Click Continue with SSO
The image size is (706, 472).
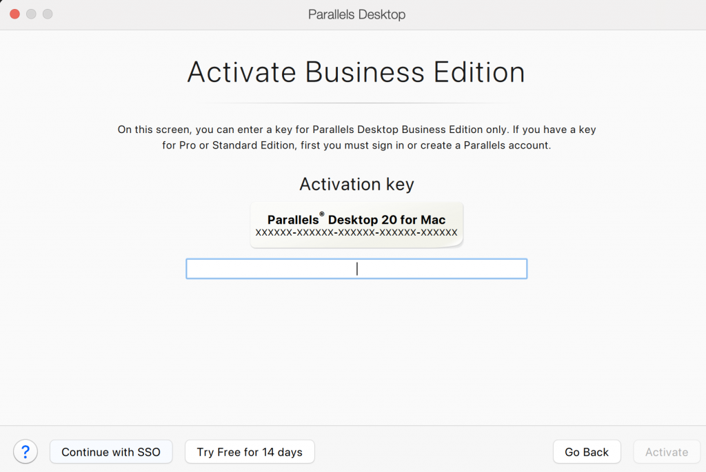(111, 452)
